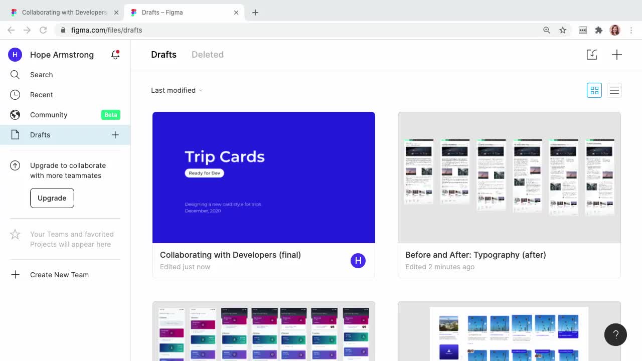This screenshot has width=642, height=361.
Task: Open the blue photo grid file thumbnail
Action: tap(509, 331)
